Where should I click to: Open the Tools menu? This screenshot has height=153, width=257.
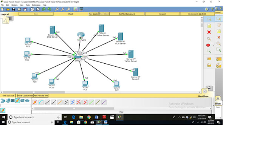[28, 5]
